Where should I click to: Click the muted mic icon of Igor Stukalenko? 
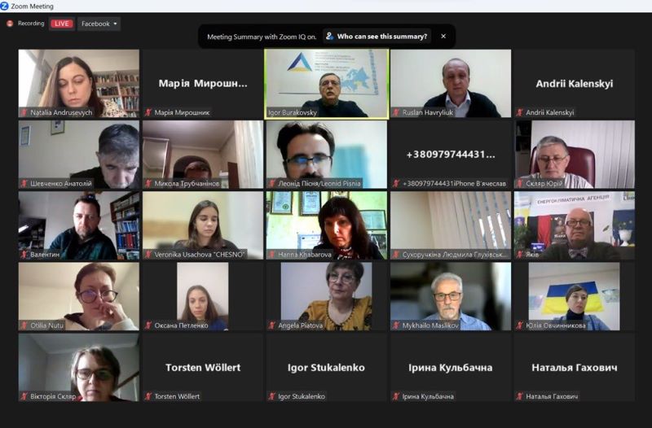point(272,396)
